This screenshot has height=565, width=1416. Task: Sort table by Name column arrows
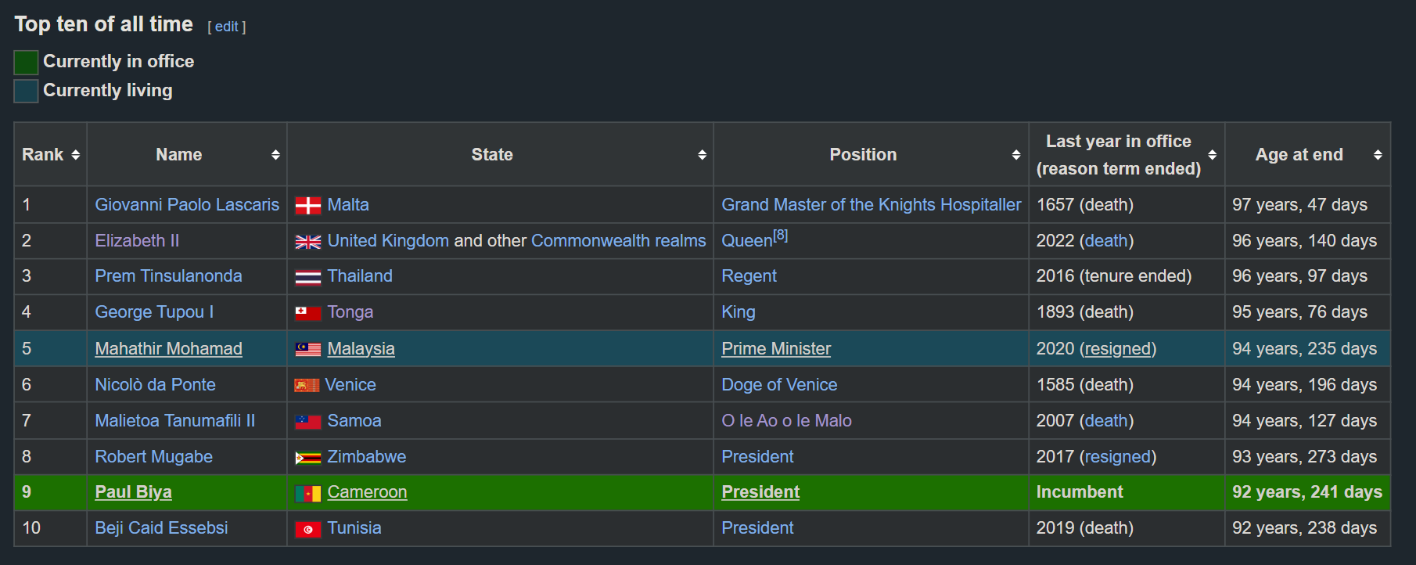pos(275,155)
